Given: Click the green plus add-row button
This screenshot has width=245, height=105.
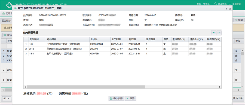Looking at the screenshot, I should click(x=214, y=33).
